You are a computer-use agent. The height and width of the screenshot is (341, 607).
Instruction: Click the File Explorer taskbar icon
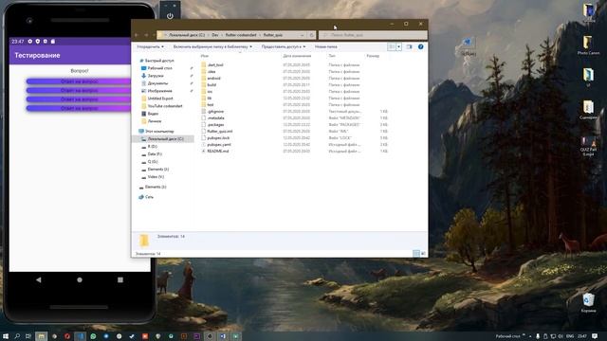41,336
